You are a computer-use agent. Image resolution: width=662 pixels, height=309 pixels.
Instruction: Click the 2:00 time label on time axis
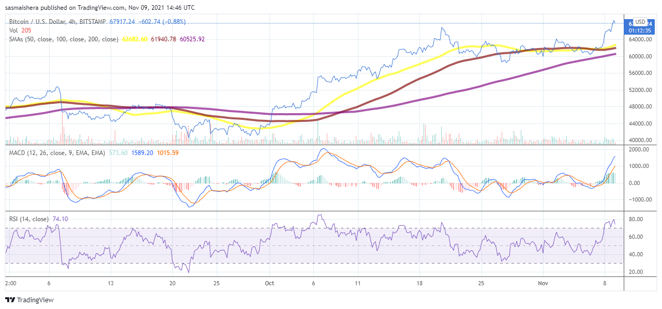(x=10, y=284)
